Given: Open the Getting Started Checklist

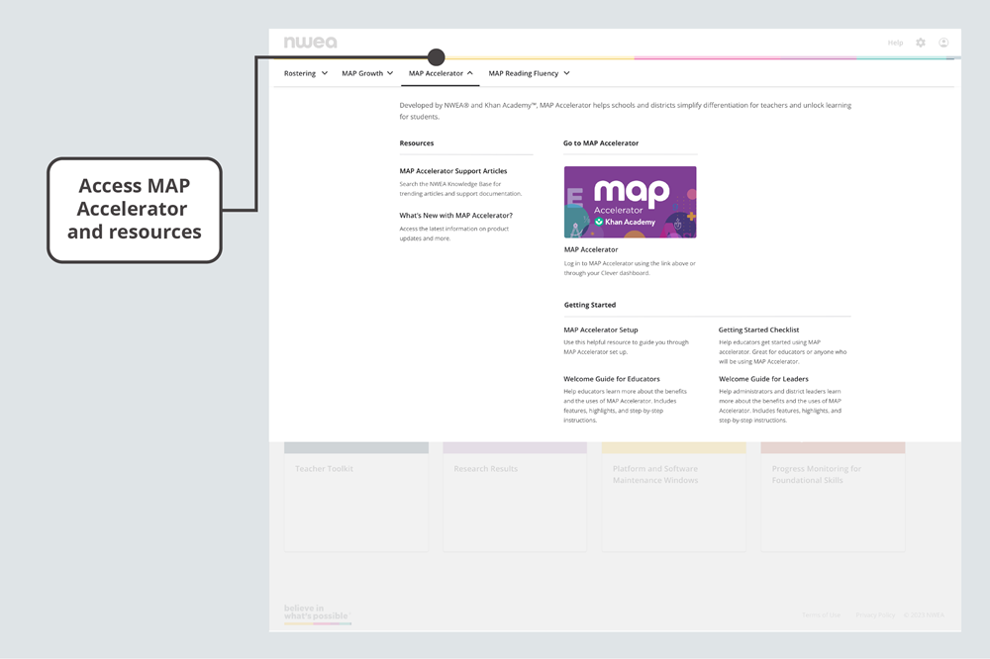Looking at the screenshot, I should [x=758, y=329].
